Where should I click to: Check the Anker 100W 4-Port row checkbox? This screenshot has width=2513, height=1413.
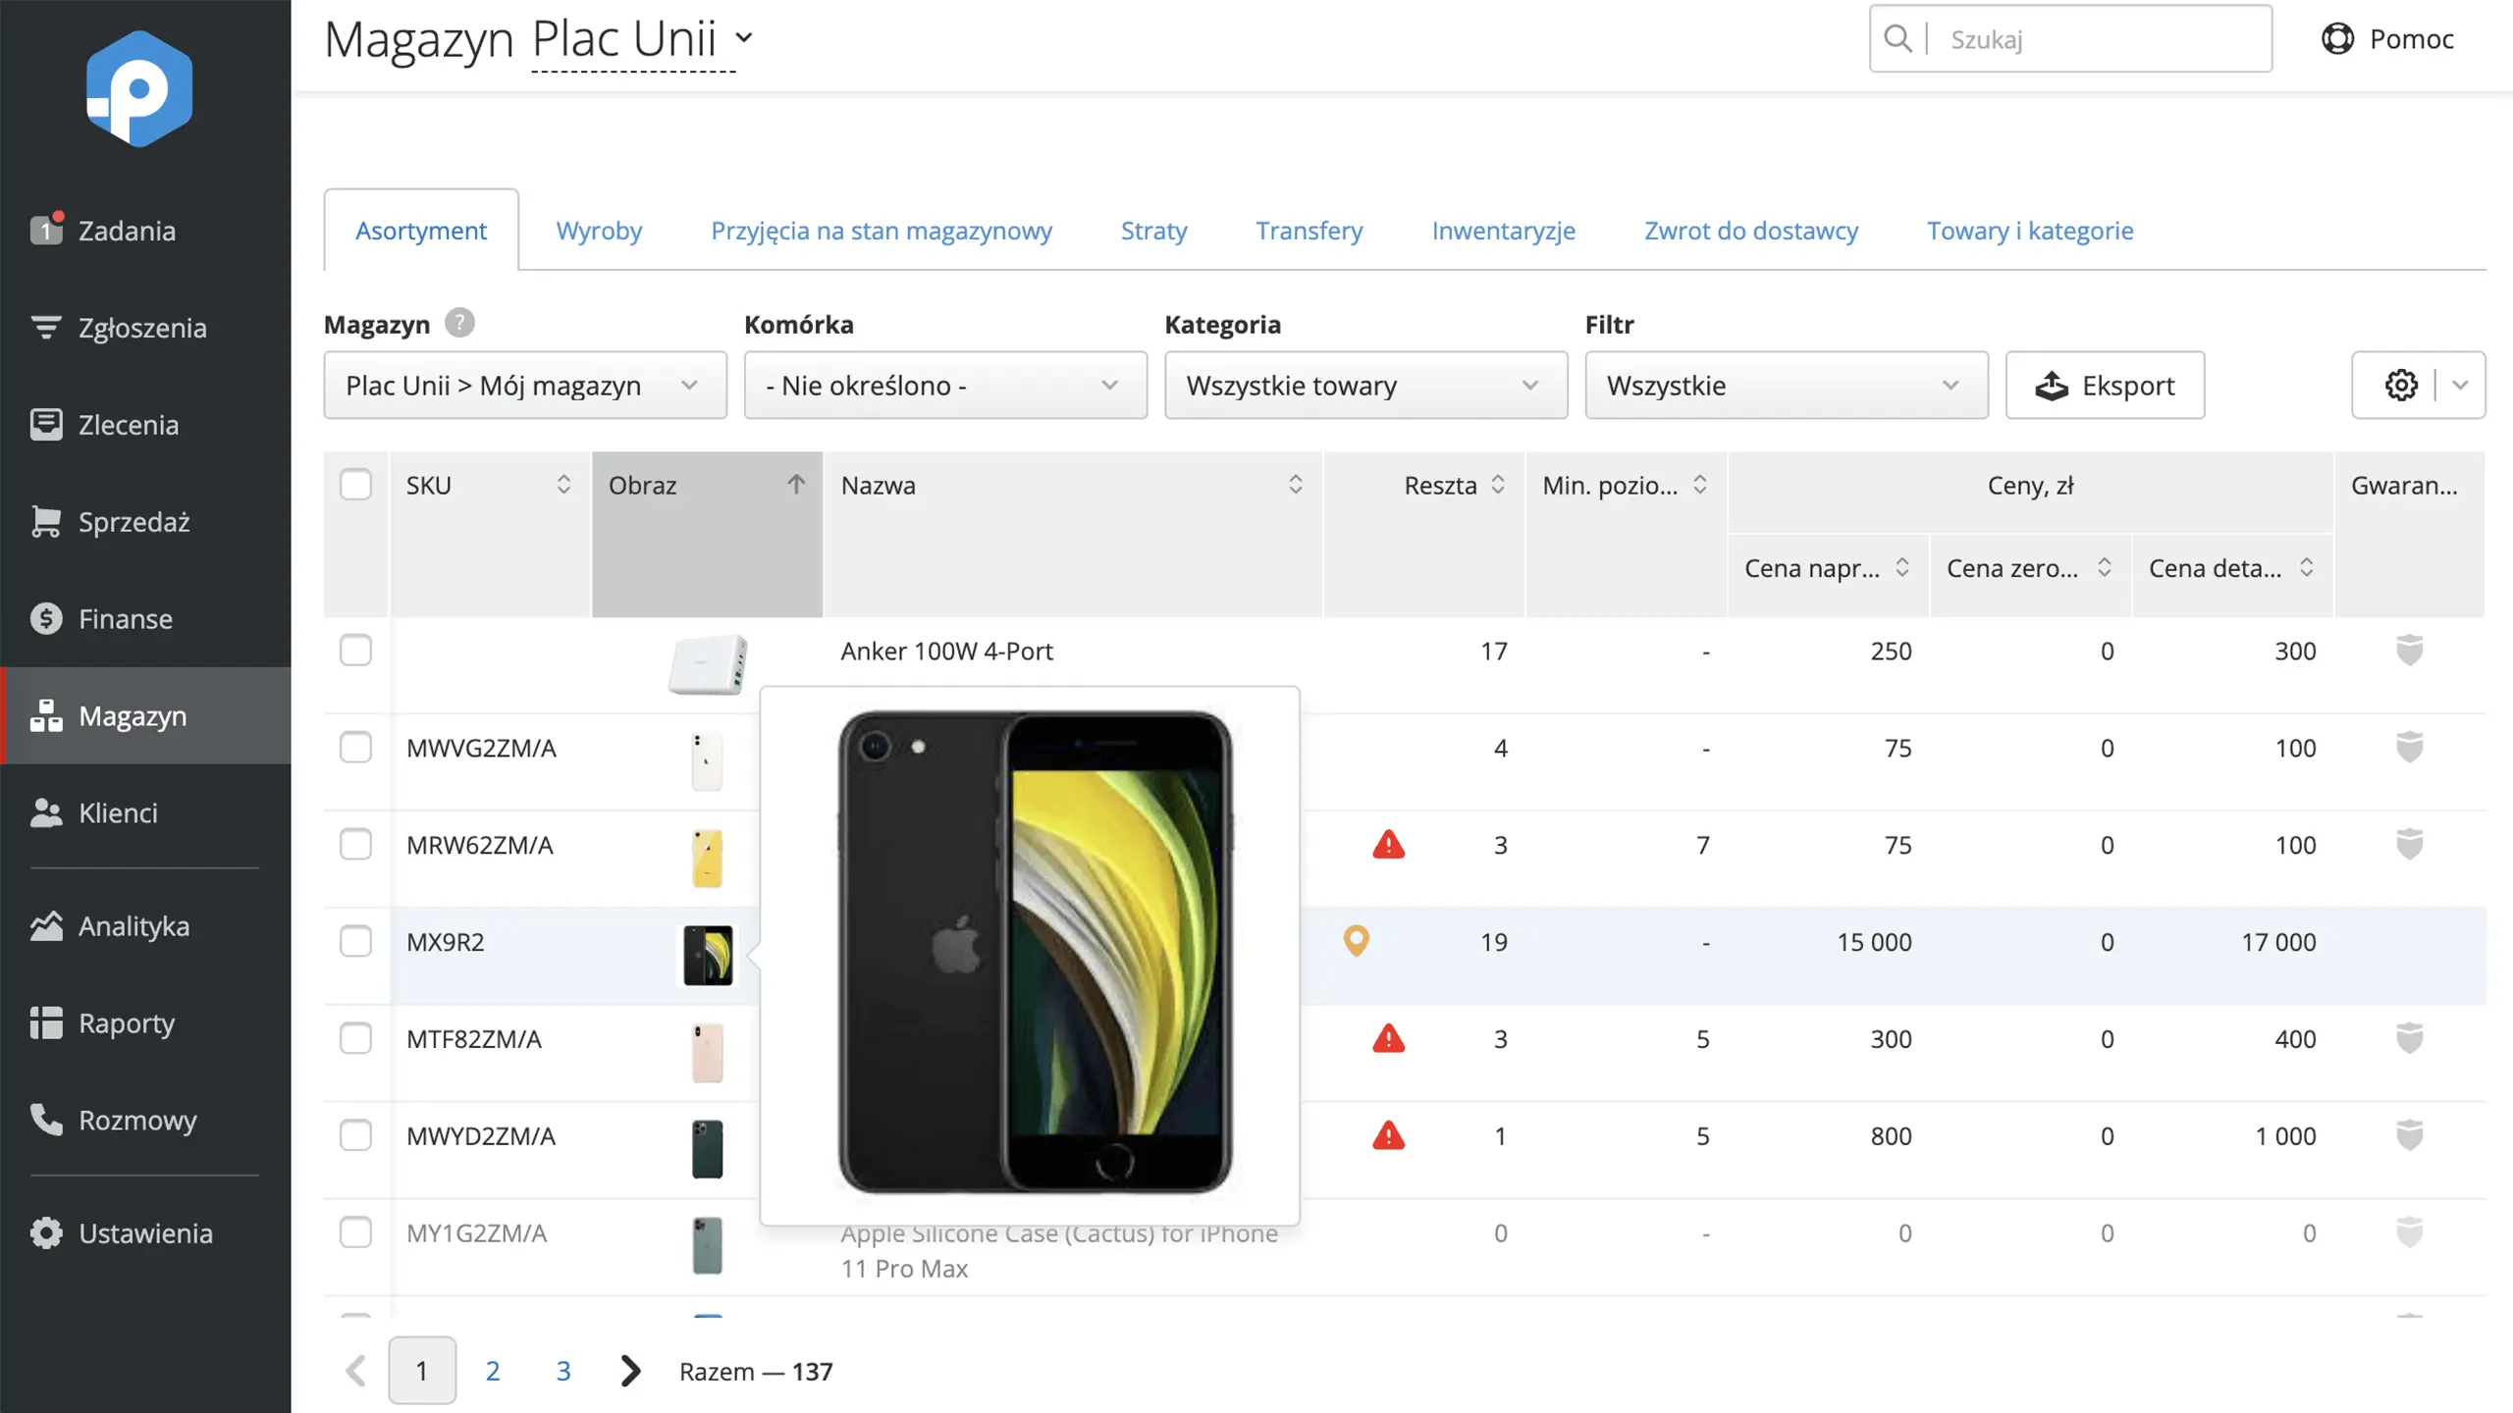pos(355,651)
